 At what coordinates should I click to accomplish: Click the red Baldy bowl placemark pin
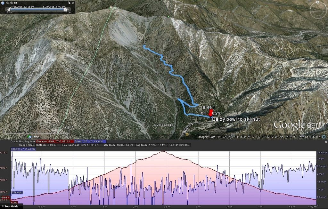pos(211,113)
